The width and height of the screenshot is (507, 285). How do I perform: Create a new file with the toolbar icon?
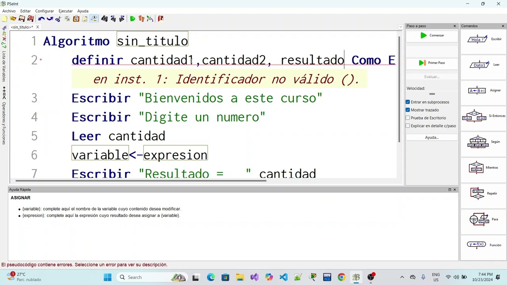pos(5,19)
